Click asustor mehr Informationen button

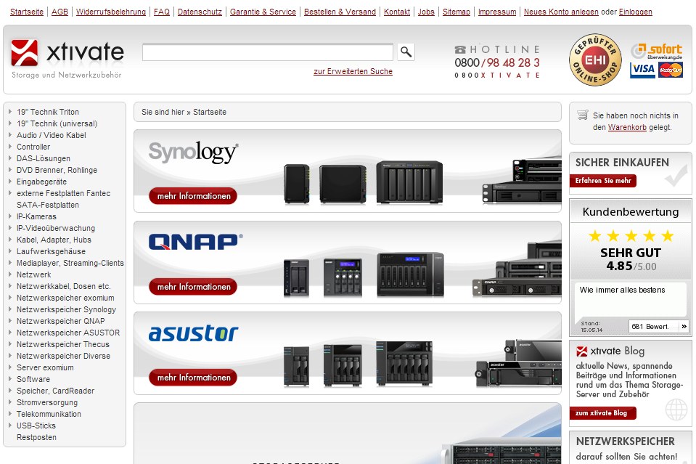pos(193,378)
